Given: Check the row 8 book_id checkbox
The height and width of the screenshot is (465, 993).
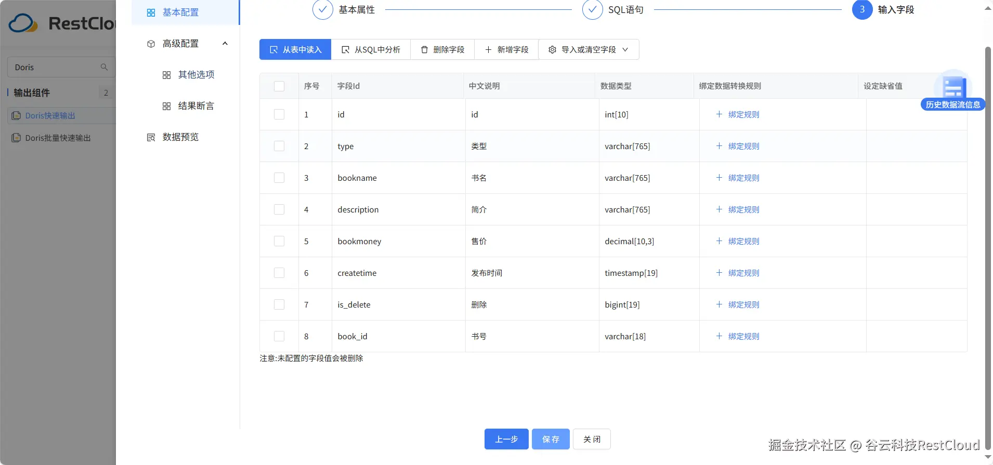Looking at the screenshot, I should pyautogui.click(x=279, y=336).
